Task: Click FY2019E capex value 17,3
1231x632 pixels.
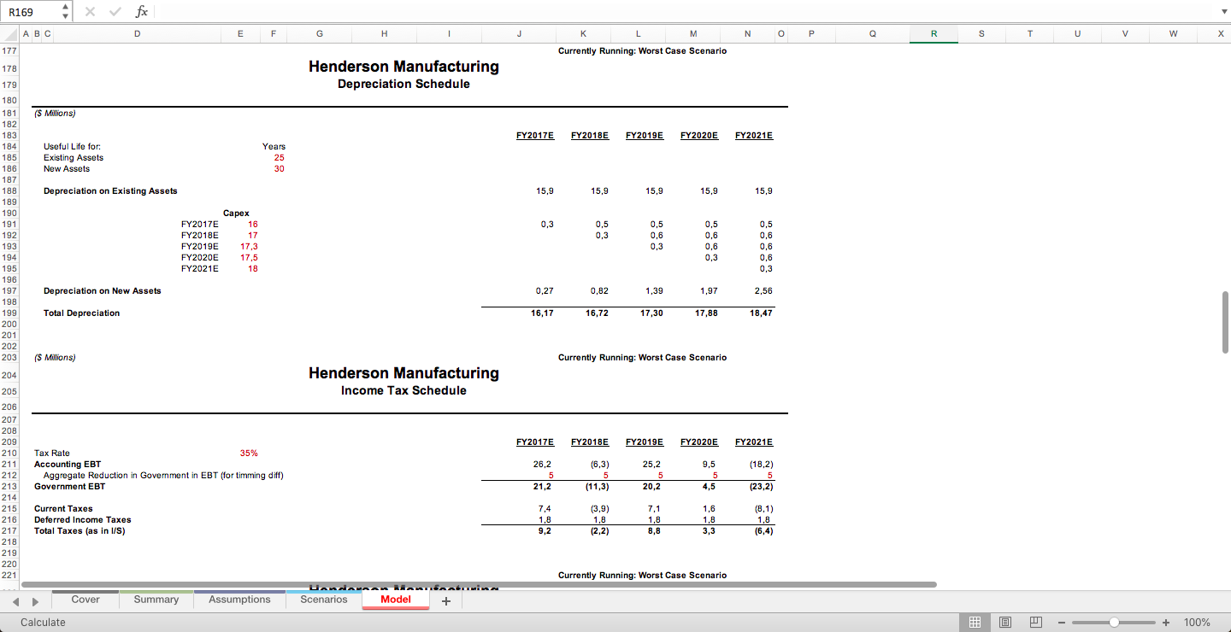Action: 250,247
